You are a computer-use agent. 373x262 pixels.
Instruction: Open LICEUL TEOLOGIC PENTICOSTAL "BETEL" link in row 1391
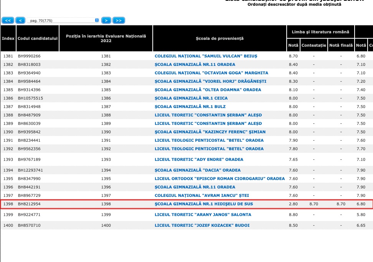coord(209,140)
